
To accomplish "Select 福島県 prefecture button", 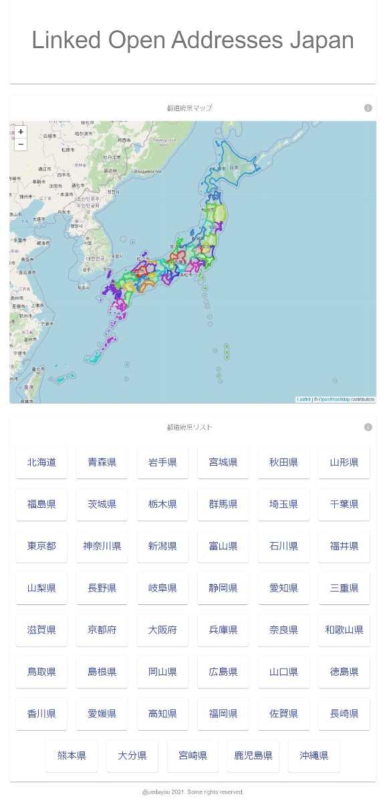I will pos(41,505).
